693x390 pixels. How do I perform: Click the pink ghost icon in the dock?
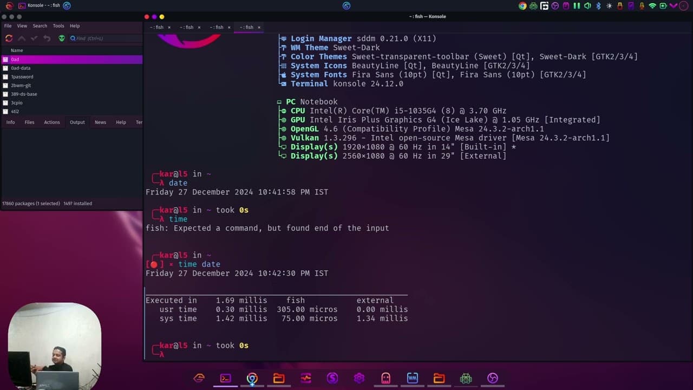coord(385,378)
